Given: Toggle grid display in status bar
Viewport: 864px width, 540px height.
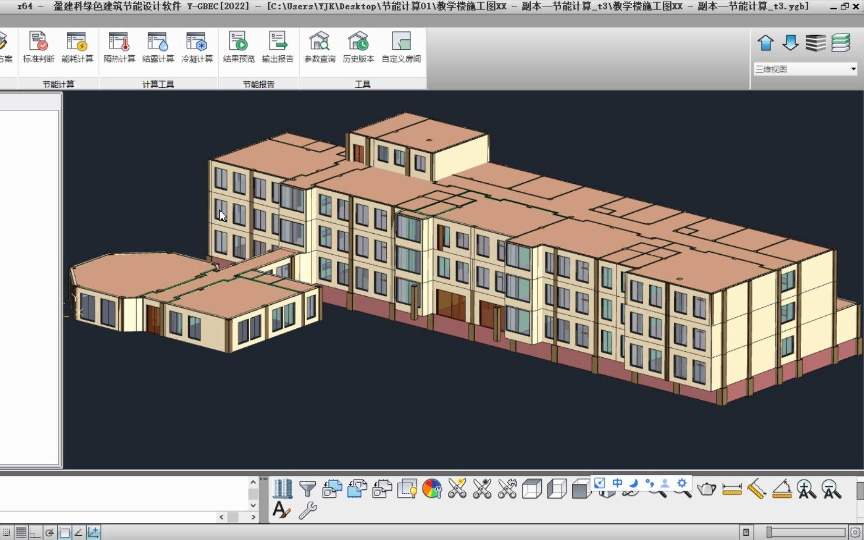Looking at the screenshot, I should pos(20,533).
